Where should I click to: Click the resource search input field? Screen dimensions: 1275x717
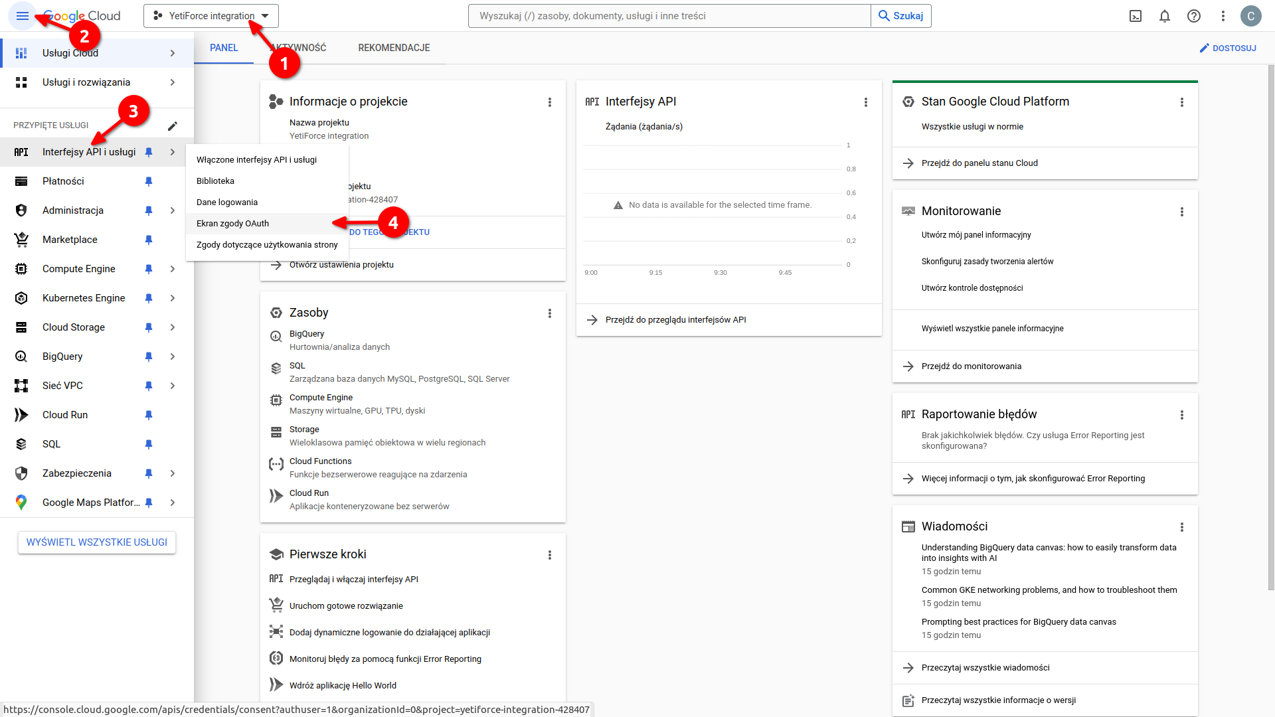(669, 16)
